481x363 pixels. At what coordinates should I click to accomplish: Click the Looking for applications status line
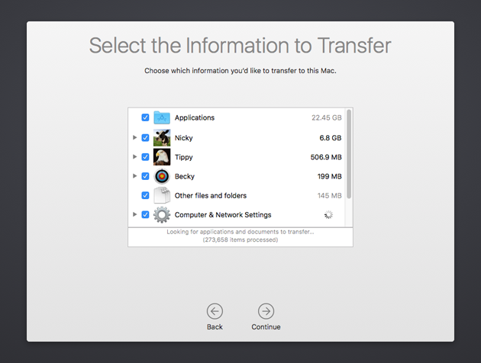tap(240, 232)
